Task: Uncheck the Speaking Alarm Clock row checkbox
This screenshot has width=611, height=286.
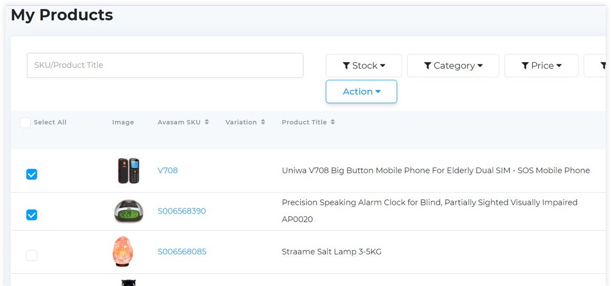Action: pos(32,215)
